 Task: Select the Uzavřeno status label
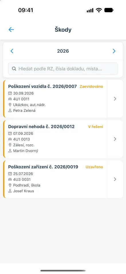[x=94, y=167]
